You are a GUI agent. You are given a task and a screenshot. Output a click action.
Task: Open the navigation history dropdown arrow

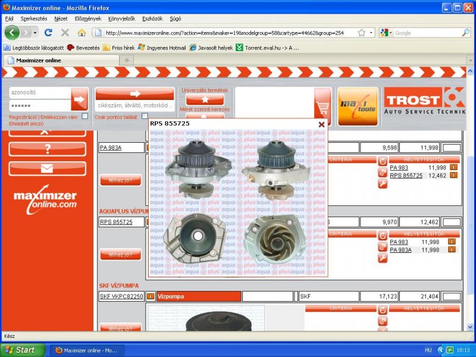(35, 33)
